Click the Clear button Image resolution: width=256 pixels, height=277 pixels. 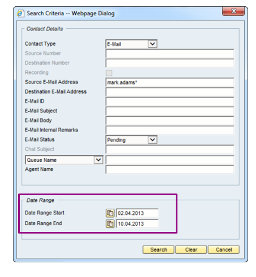[191, 250]
